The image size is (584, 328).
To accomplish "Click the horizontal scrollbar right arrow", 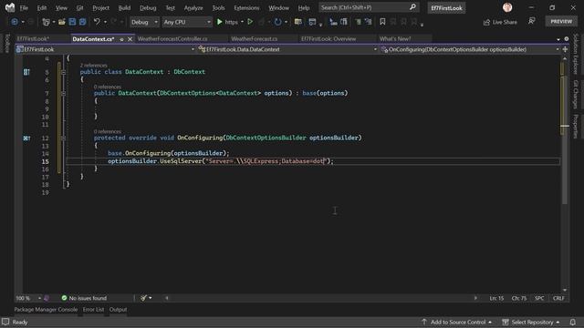I will pyautogui.click(x=475, y=298).
